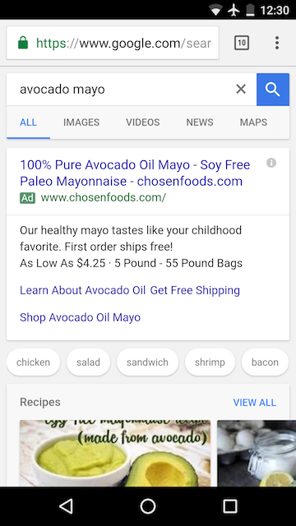The image size is (296, 526).
Task: Clear the search query with X icon
Action: pyautogui.click(x=241, y=90)
